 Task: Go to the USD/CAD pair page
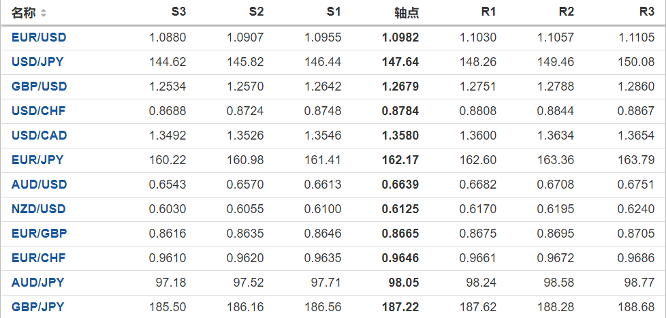point(39,136)
